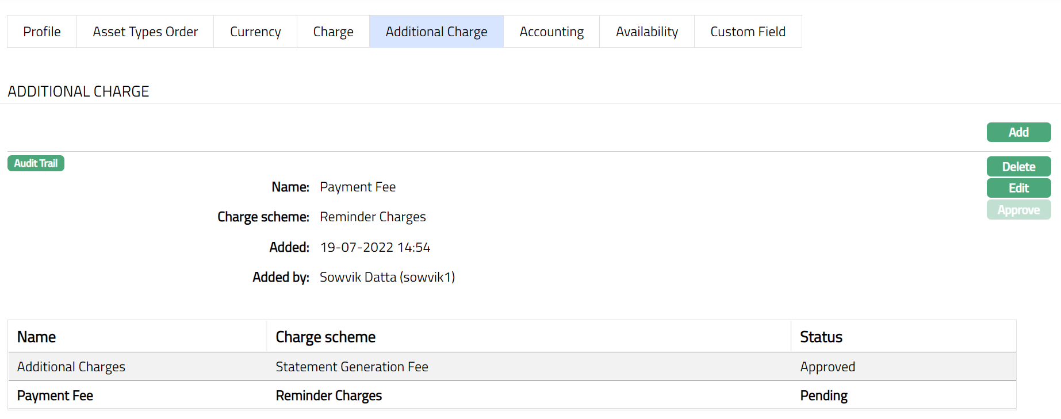Click Edit for Payment Fee
The image size is (1061, 419).
point(1018,188)
